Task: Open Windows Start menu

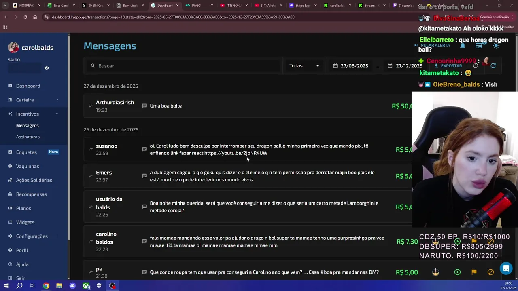Action: pyautogui.click(x=6, y=286)
